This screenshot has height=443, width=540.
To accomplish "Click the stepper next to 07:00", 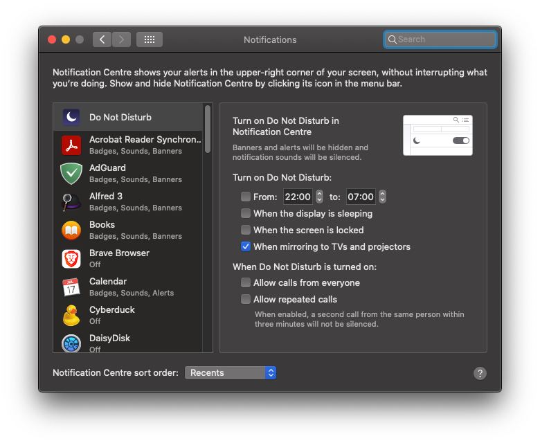I will 382,197.
